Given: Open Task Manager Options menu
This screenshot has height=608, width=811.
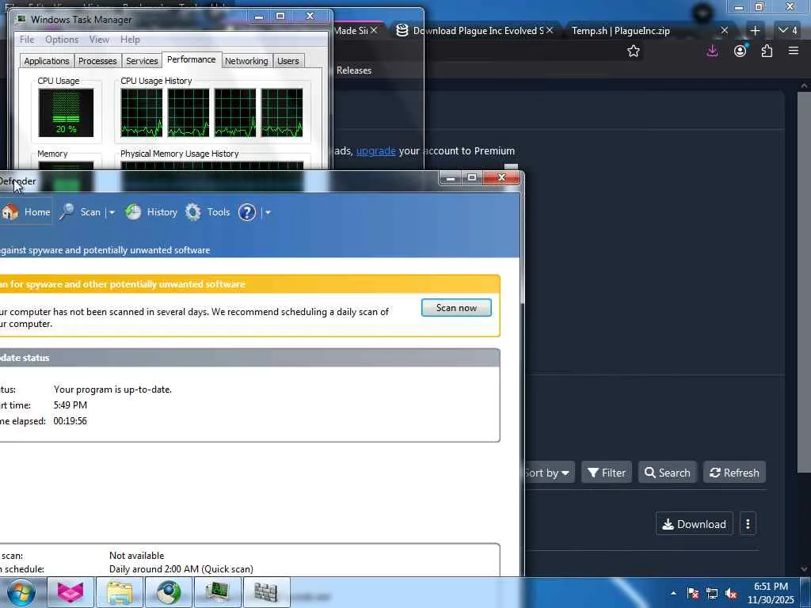Looking at the screenshot, I should pyautogui.click(x=62, y=40).
